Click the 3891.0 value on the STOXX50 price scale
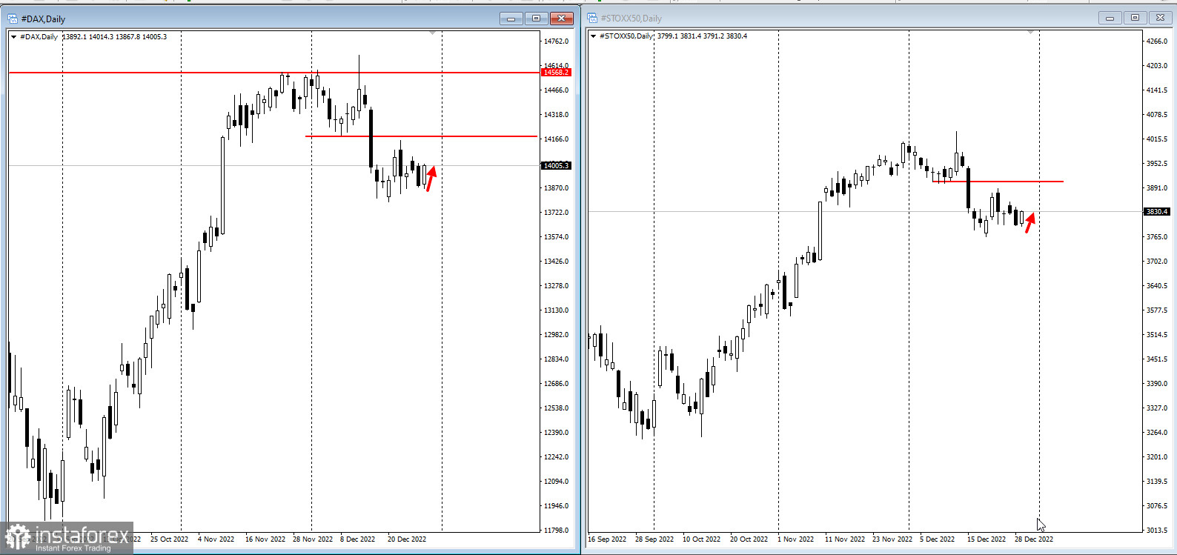This screenshot has height=555, width=1177. tap(1157, 188)
